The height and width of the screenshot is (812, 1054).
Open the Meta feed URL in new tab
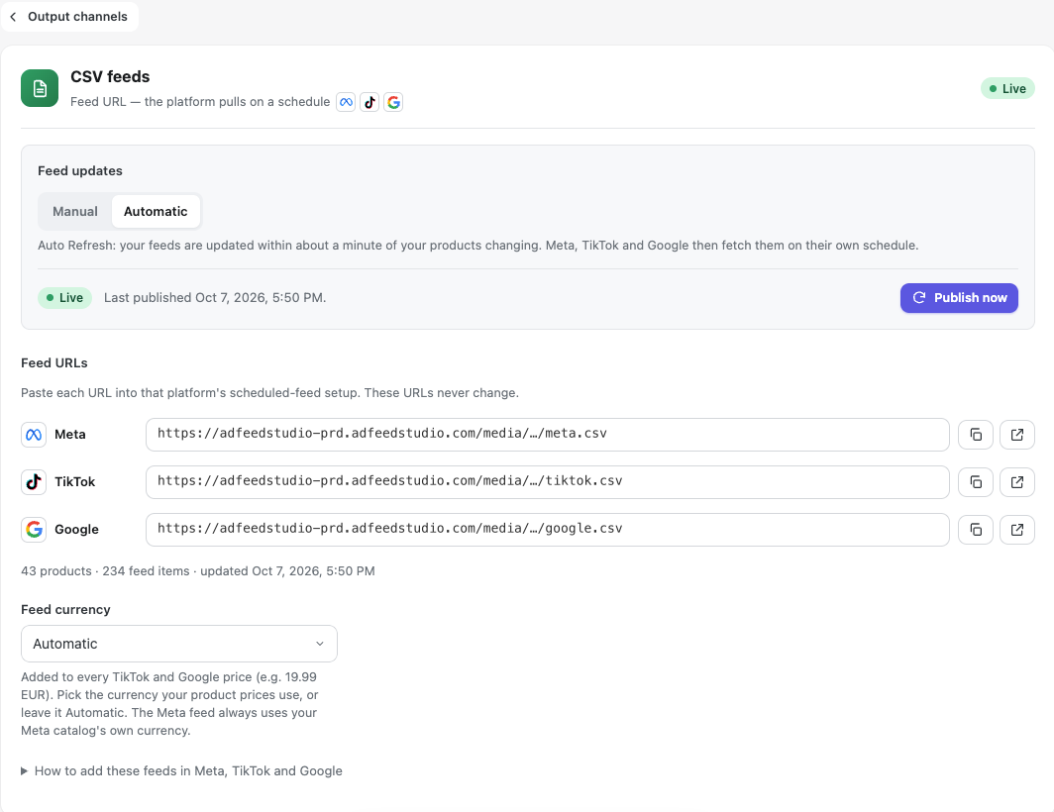pos(1017,435)
